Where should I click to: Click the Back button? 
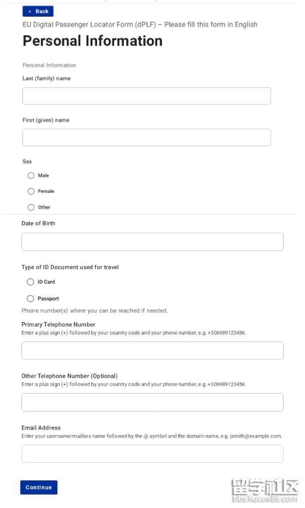coord(38,11)
